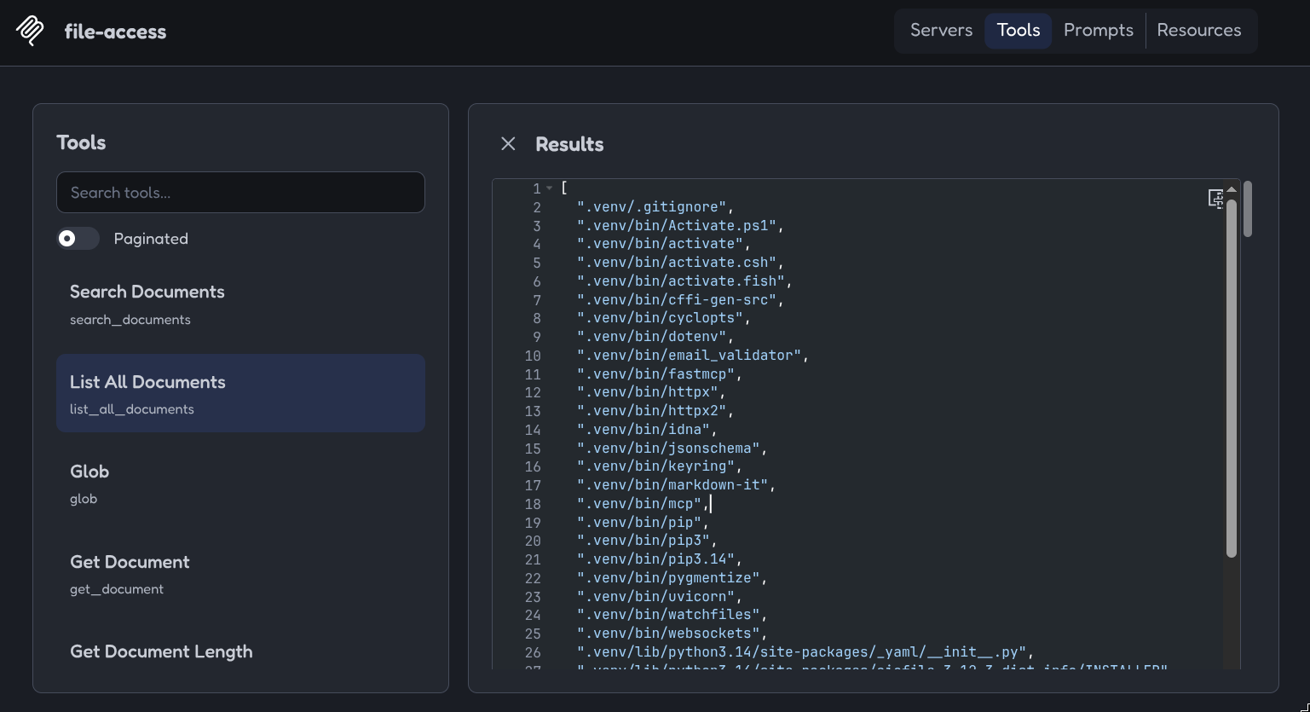Open the Glob tool
The width and height of the screenshot is (1310, 712).
point(240,483)
